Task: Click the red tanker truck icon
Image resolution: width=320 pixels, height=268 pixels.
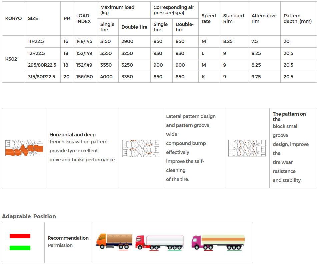Action: 160,242
